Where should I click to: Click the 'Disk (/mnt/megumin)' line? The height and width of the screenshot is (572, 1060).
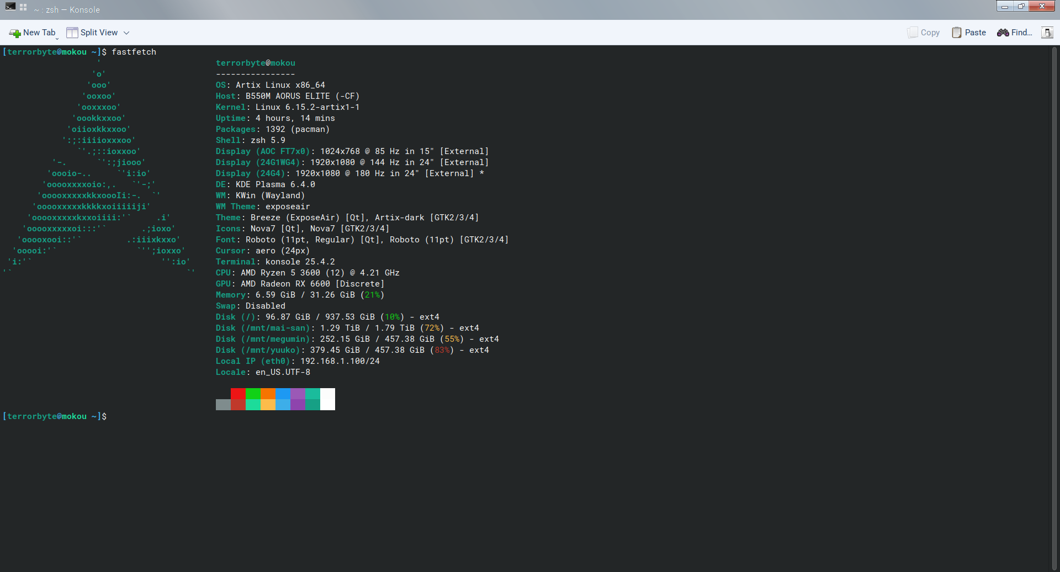(x=357, y=339)
